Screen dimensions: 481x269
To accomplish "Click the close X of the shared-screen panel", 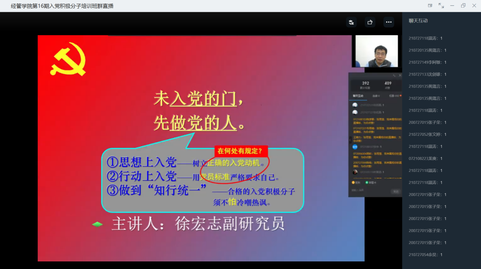I will (x=399, y=76).
